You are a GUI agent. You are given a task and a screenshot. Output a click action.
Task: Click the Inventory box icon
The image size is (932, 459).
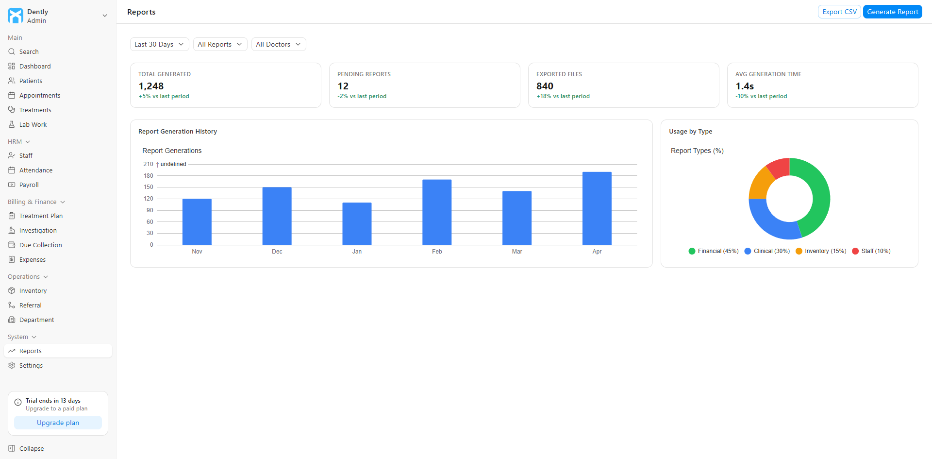tap(12, 290)
